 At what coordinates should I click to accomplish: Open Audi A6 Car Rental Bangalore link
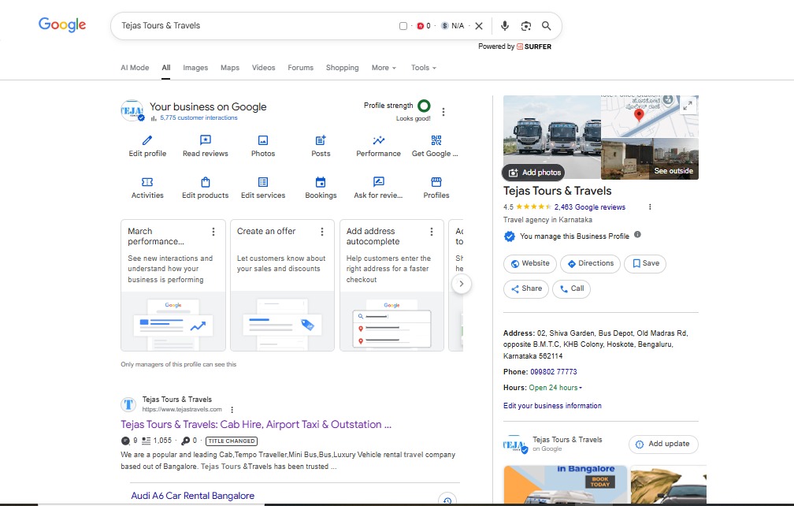point(192,496)
